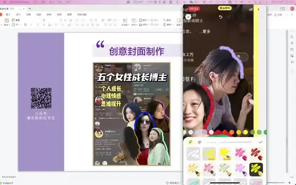Image resolution: width=296 pixels, height=185 pixels.
Task: Pick the orange color swatch
Action: (232, 132)
